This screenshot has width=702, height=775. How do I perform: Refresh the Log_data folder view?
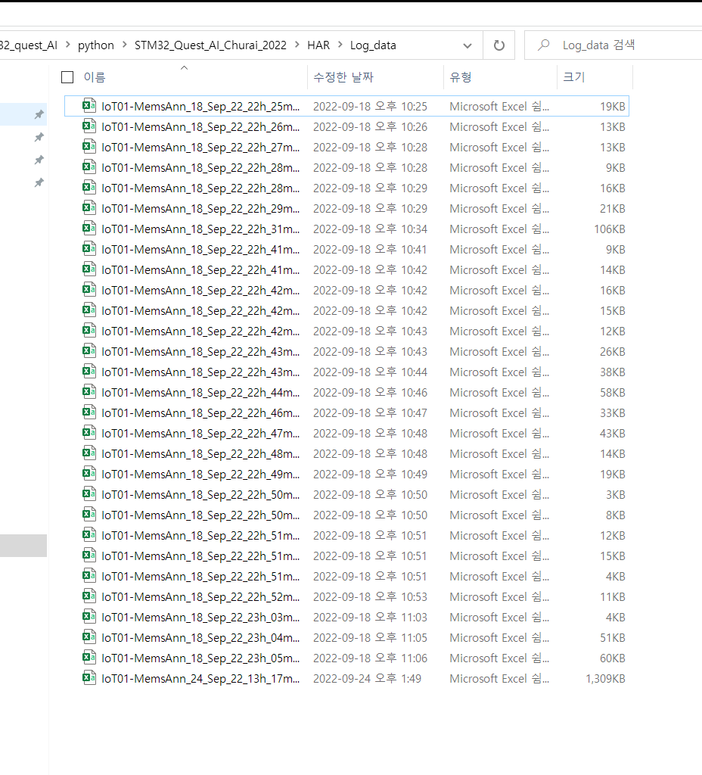pyautogui.click(x=499, y=45)
